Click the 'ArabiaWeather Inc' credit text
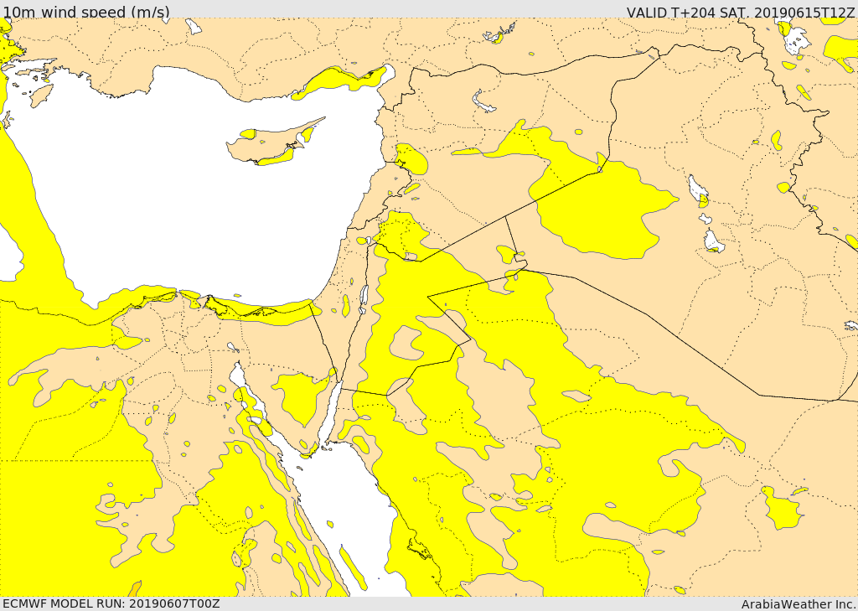Image resolution: width=858 pixels, height=611 pixels. 799,604
